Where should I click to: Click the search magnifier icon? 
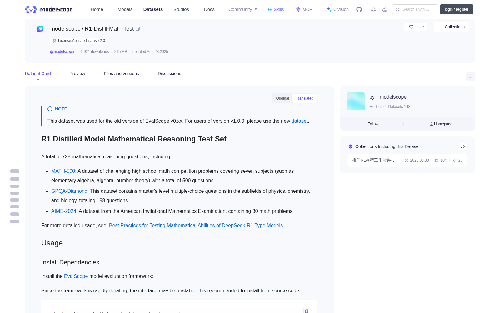[x=397, y=9]
